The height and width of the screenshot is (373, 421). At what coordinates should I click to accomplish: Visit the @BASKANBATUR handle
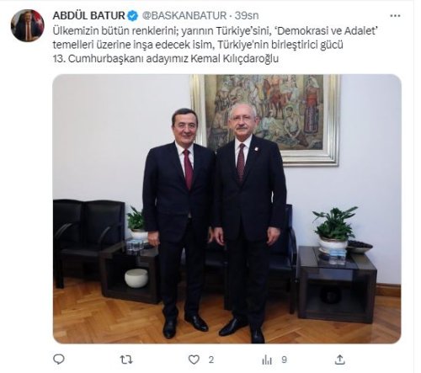click(x=184, y=16)
